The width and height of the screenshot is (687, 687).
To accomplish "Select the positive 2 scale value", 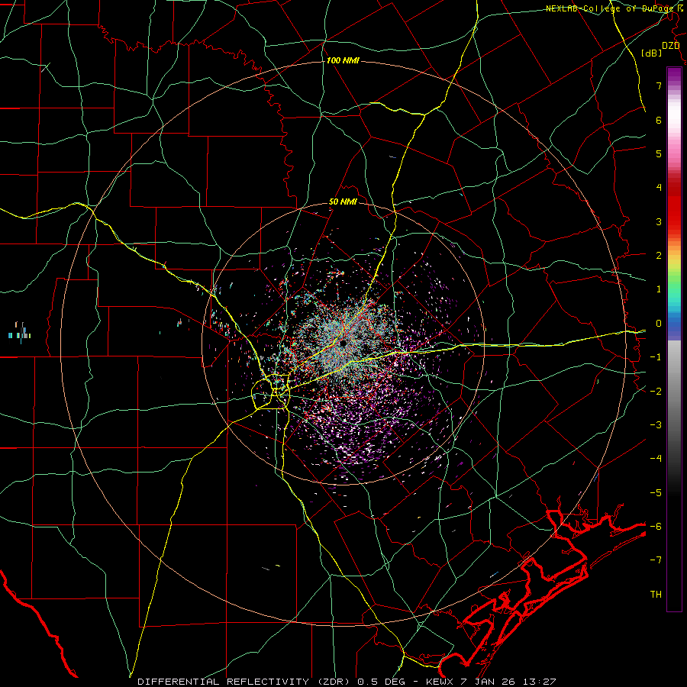I will point(659,256).
